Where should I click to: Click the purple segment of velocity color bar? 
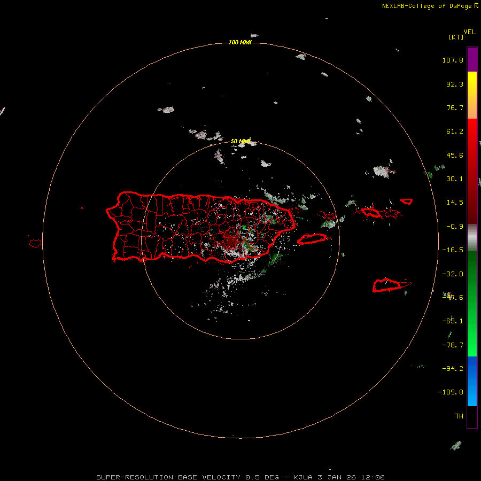coord(472,59)
